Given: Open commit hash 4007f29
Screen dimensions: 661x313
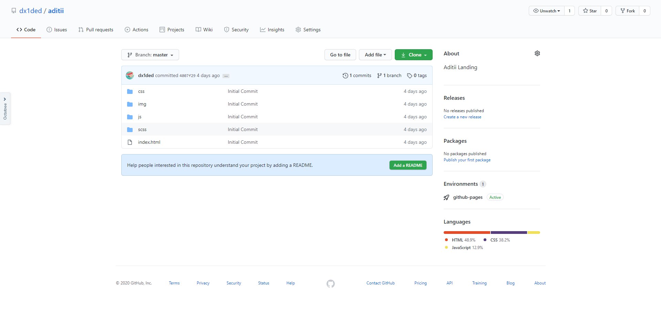Looking at the screenshot, I should [x=187, y=76].
